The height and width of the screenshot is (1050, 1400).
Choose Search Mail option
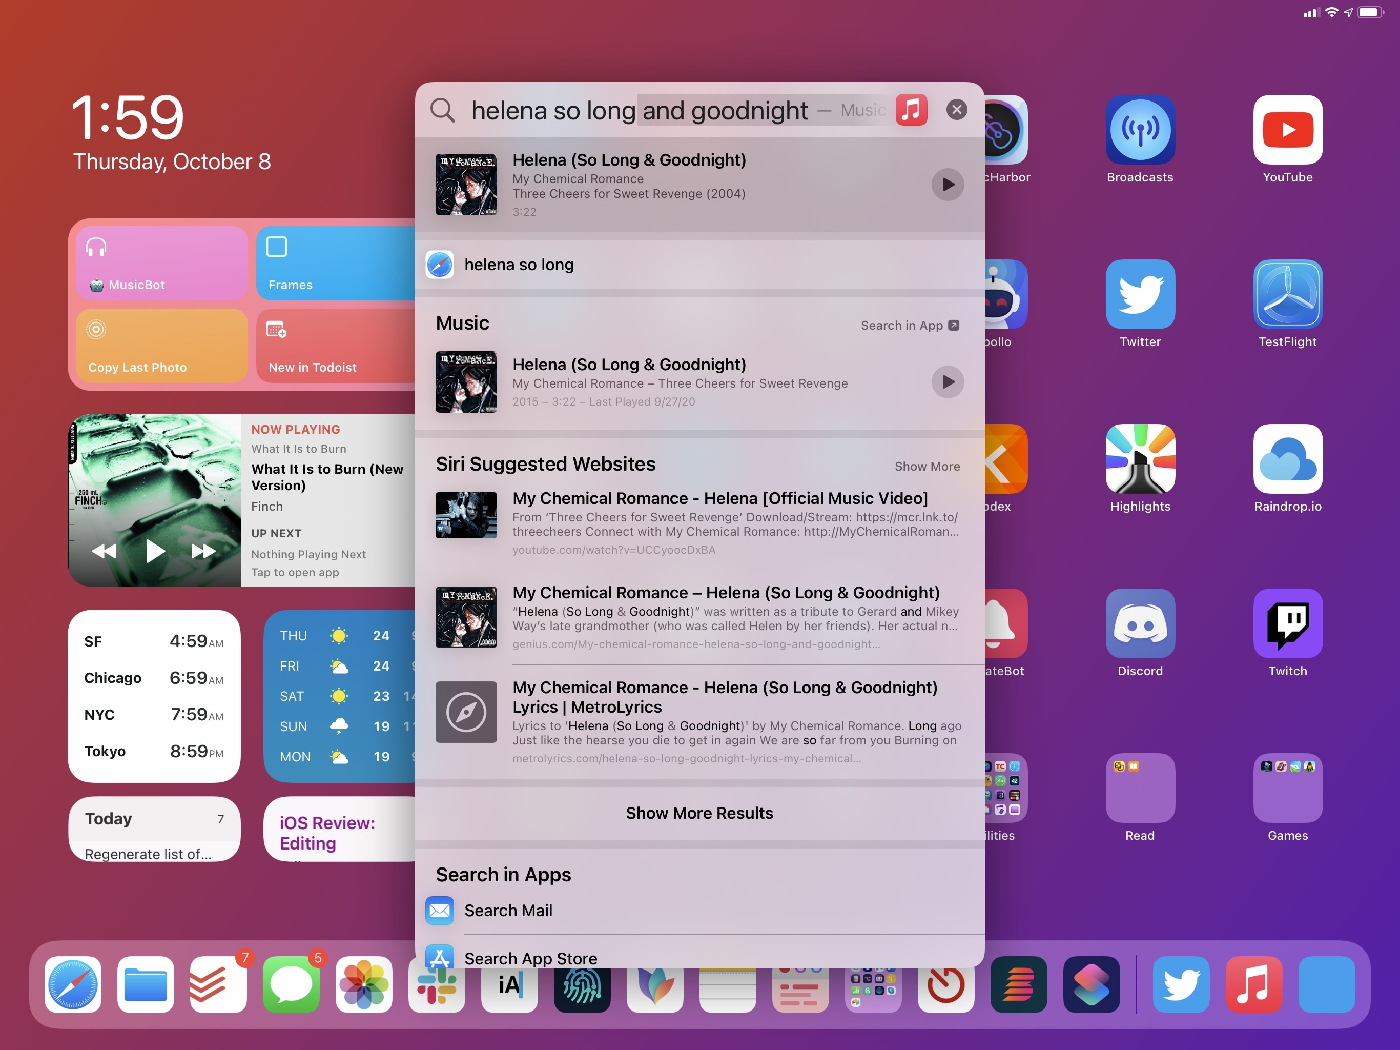pos(699,911)
